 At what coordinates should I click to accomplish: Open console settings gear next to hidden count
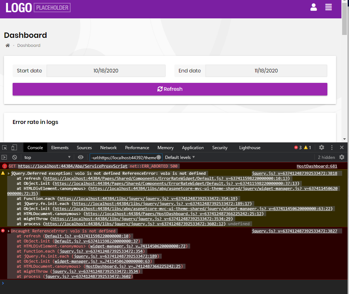click(x=342, y=157)
